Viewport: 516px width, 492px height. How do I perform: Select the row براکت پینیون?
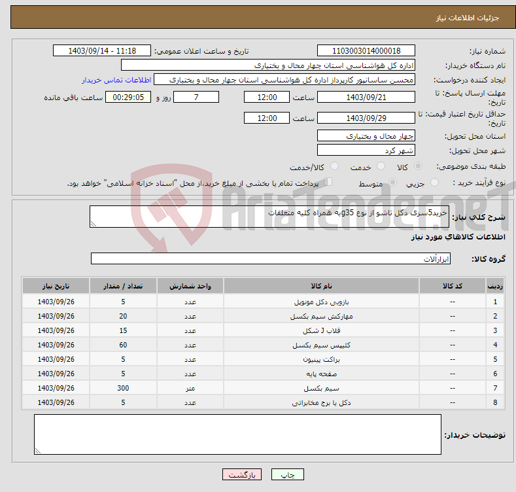tap(264, 359)
